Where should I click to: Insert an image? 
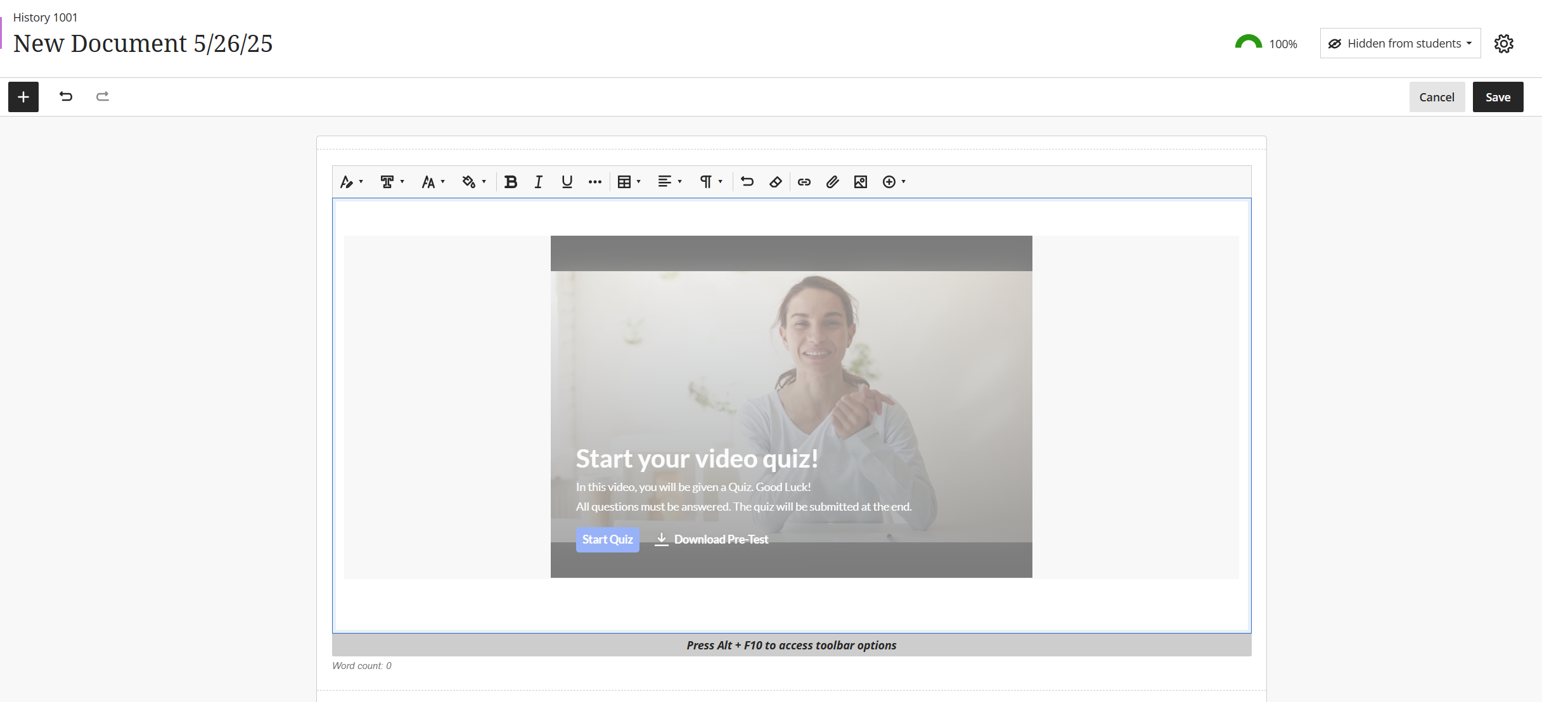pos(860,182)
